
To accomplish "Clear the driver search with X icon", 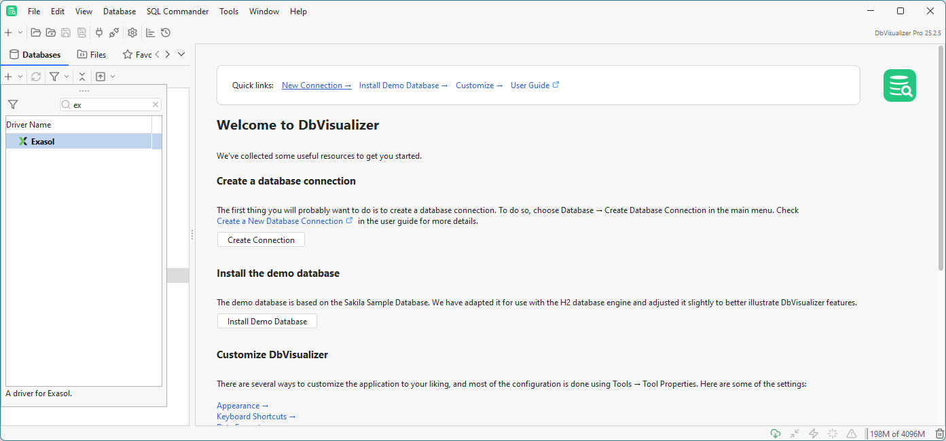I will [x=156, y=104].
